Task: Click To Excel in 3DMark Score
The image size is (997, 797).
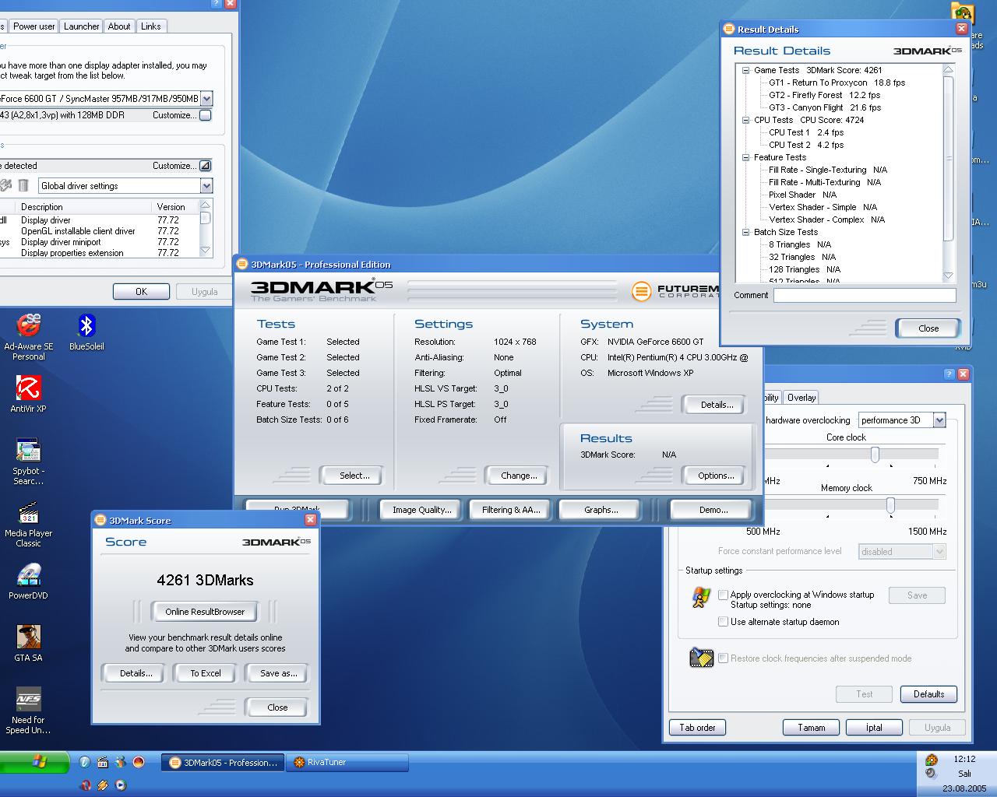Action: (x=206, y=673)
